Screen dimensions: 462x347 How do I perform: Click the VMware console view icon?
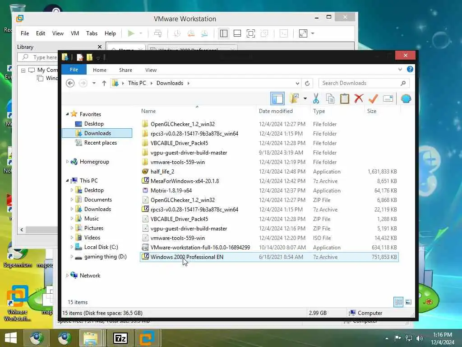point(283,33)
